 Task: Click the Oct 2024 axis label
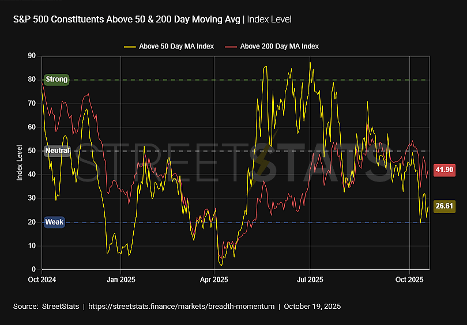[x=42, y=279]
